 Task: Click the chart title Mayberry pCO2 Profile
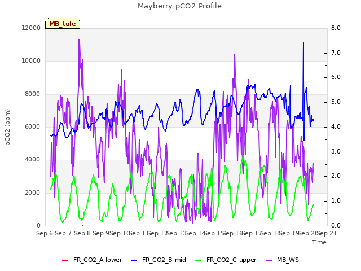179,6
